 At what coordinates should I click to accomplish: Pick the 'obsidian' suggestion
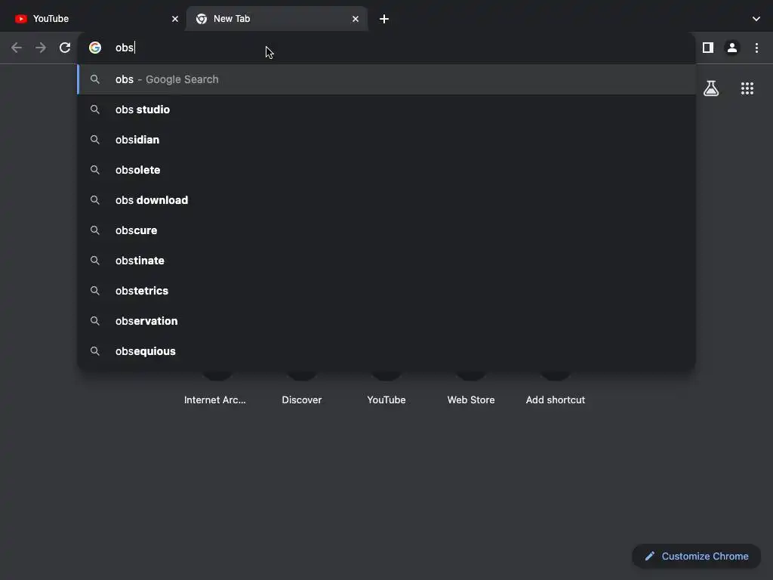tap(386, 140)
